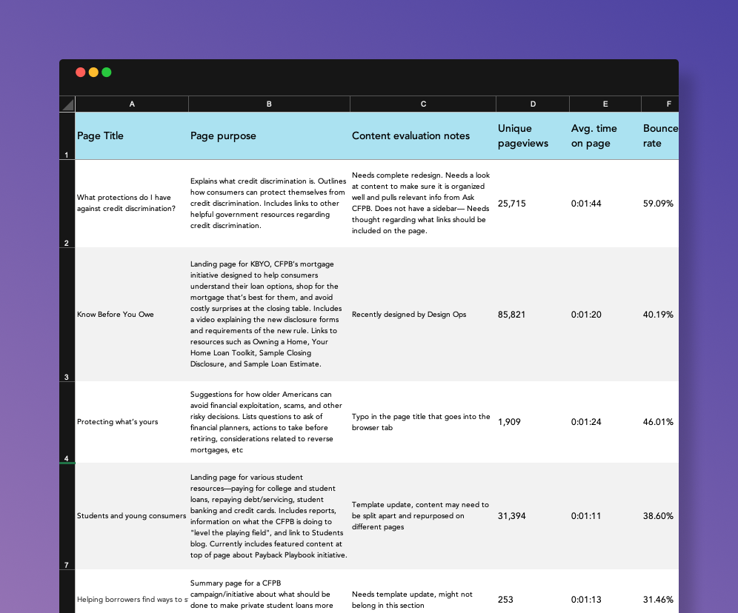738x613 pixels.
Task: Click the 'Page purpose' header cell
Action: pos(269,136)
